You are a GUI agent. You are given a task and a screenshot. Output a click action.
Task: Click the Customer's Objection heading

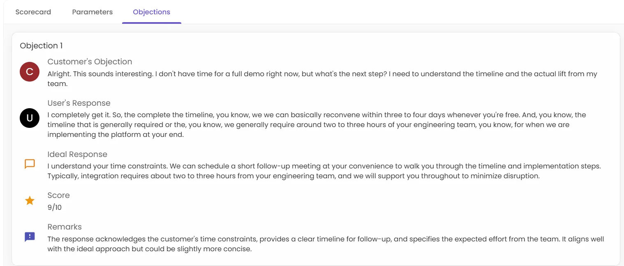pyautogui.click(x=90, y=61)
